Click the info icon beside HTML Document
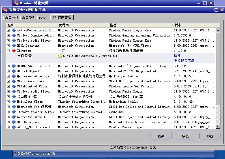The width and height of the screenshot is (225, 159). tap(14, 46)
